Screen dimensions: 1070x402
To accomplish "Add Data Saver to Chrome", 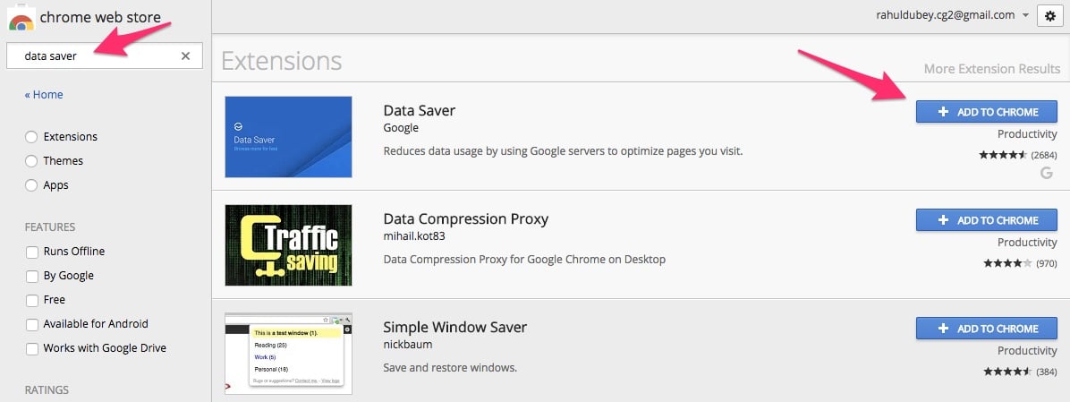I will (x=986, y=112).
